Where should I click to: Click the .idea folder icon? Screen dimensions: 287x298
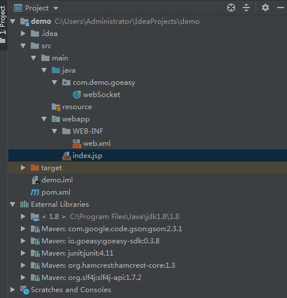pos(35,34)
